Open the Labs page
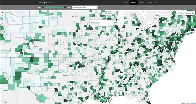 157,2
